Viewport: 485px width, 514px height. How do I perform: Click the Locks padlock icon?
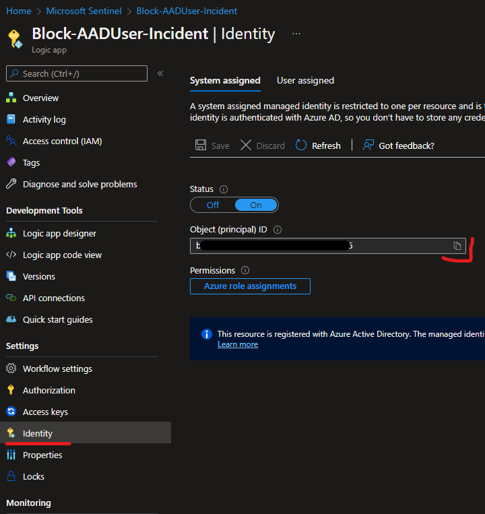click(11, 476)
